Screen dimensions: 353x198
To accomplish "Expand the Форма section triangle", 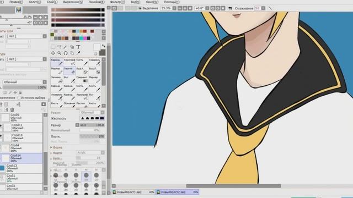I will click(x=51, y=147).
